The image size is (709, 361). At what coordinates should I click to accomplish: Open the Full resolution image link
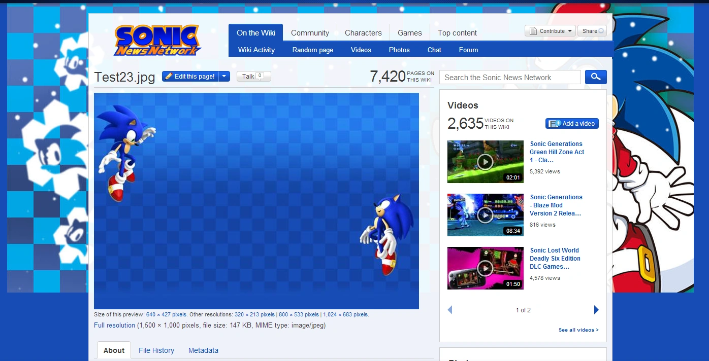[114, 326]
